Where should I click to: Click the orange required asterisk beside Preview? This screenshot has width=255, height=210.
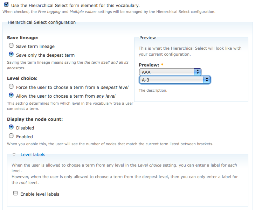162,65
